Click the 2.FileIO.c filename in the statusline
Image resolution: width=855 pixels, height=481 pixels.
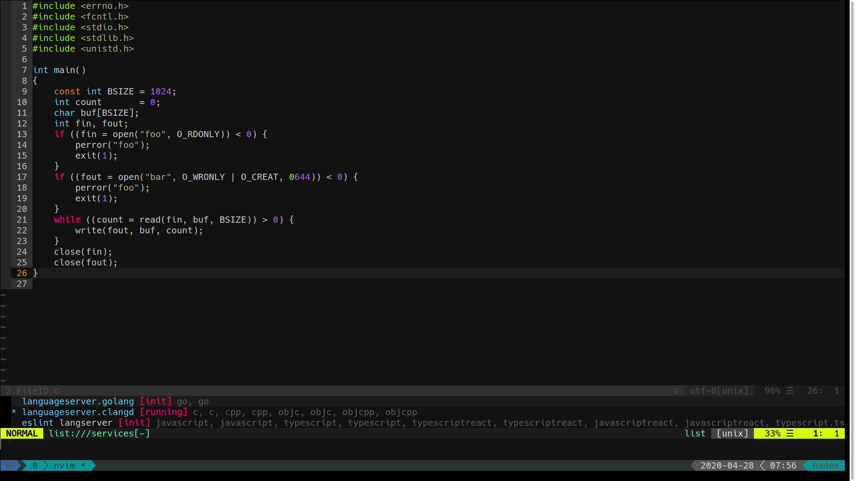click(x=32, y=391)
